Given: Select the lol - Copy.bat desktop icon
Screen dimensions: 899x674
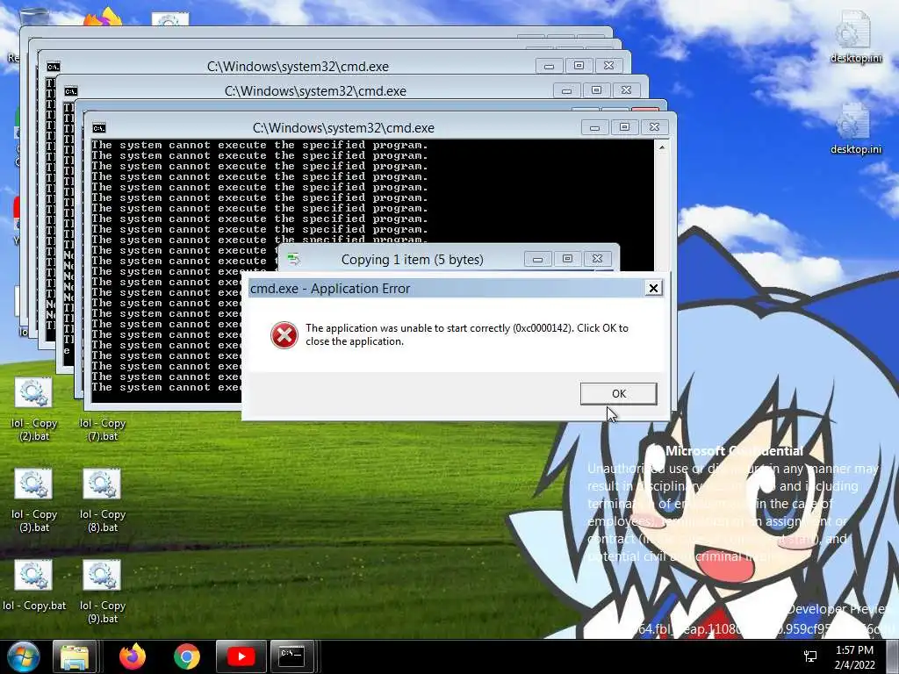Looking at the screenshot, I should (x=34, y=585).
